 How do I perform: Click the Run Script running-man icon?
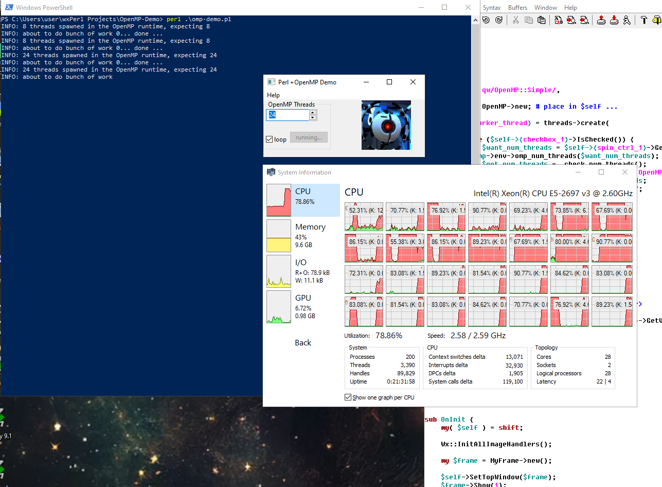pos(627,20)
